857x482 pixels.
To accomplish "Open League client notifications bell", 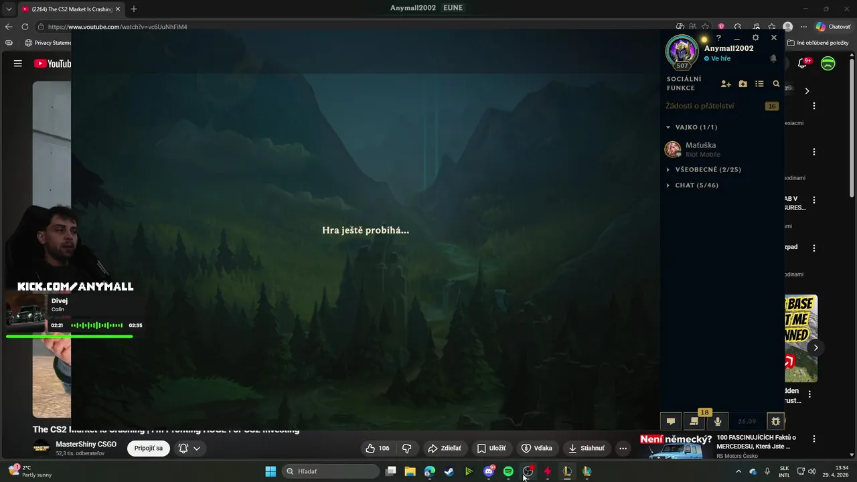I will [773, 59].
